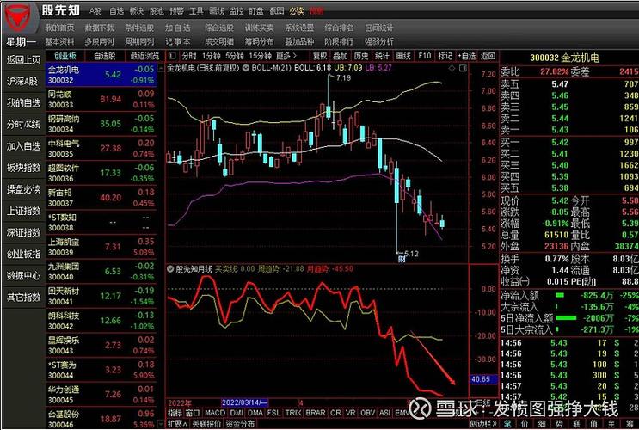The height and width of the screenshot is (430, 639).
Task: Open the A股 top menu
Action: point(95,11)
